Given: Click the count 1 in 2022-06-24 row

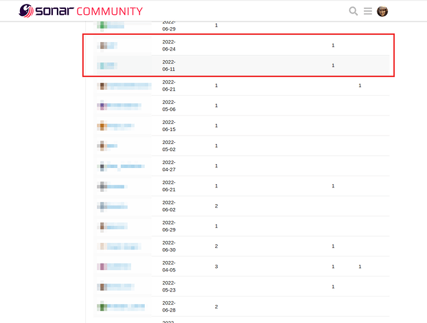Looking at the screenshot, I should pyautogui.click(x=333, y=45).
